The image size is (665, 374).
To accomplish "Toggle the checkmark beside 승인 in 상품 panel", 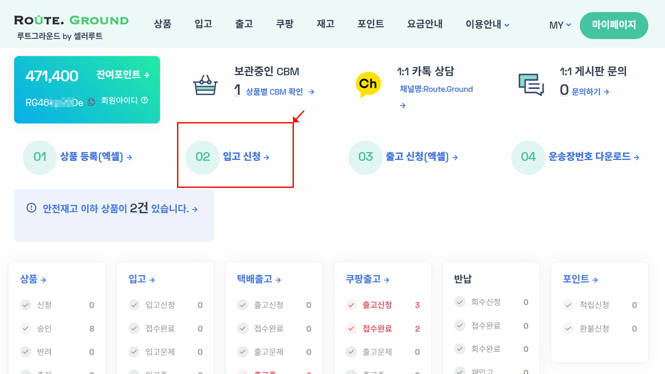I will click(x=25, y=328).
